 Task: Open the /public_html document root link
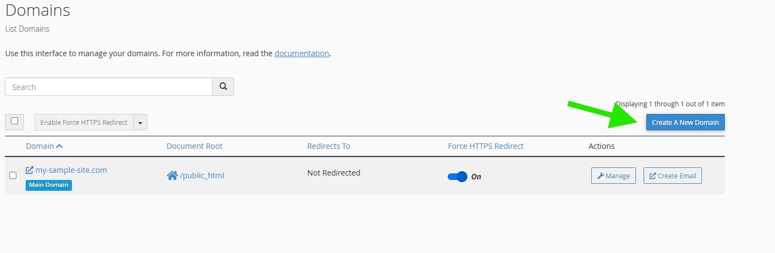pos(202,176)
